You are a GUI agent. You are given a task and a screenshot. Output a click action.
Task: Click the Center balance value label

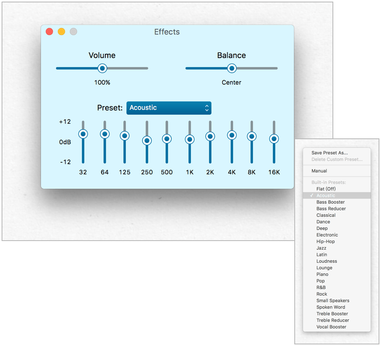[x=231, y=82]
